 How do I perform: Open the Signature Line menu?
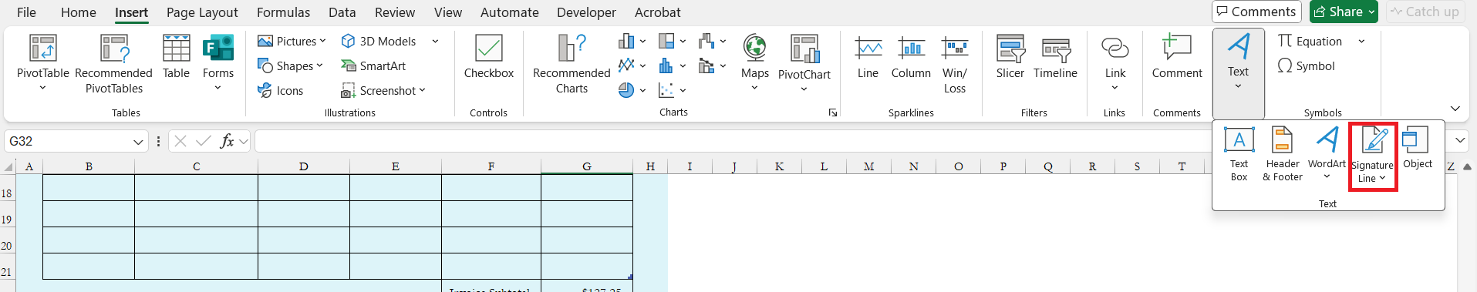(1373, 156)
